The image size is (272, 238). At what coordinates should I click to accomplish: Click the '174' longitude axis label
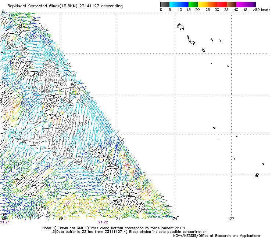click(x=174, y=219)
